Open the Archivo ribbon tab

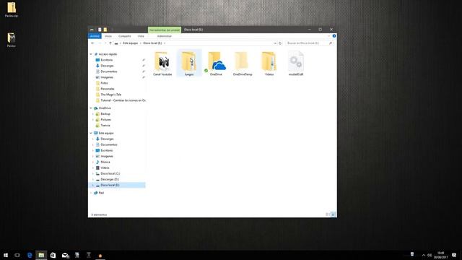[x=95, y=36]
